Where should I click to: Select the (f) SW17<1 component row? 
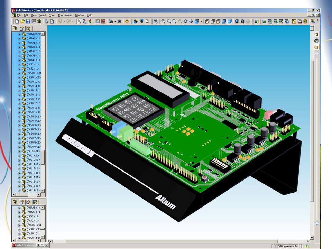(x=31, y=112)
